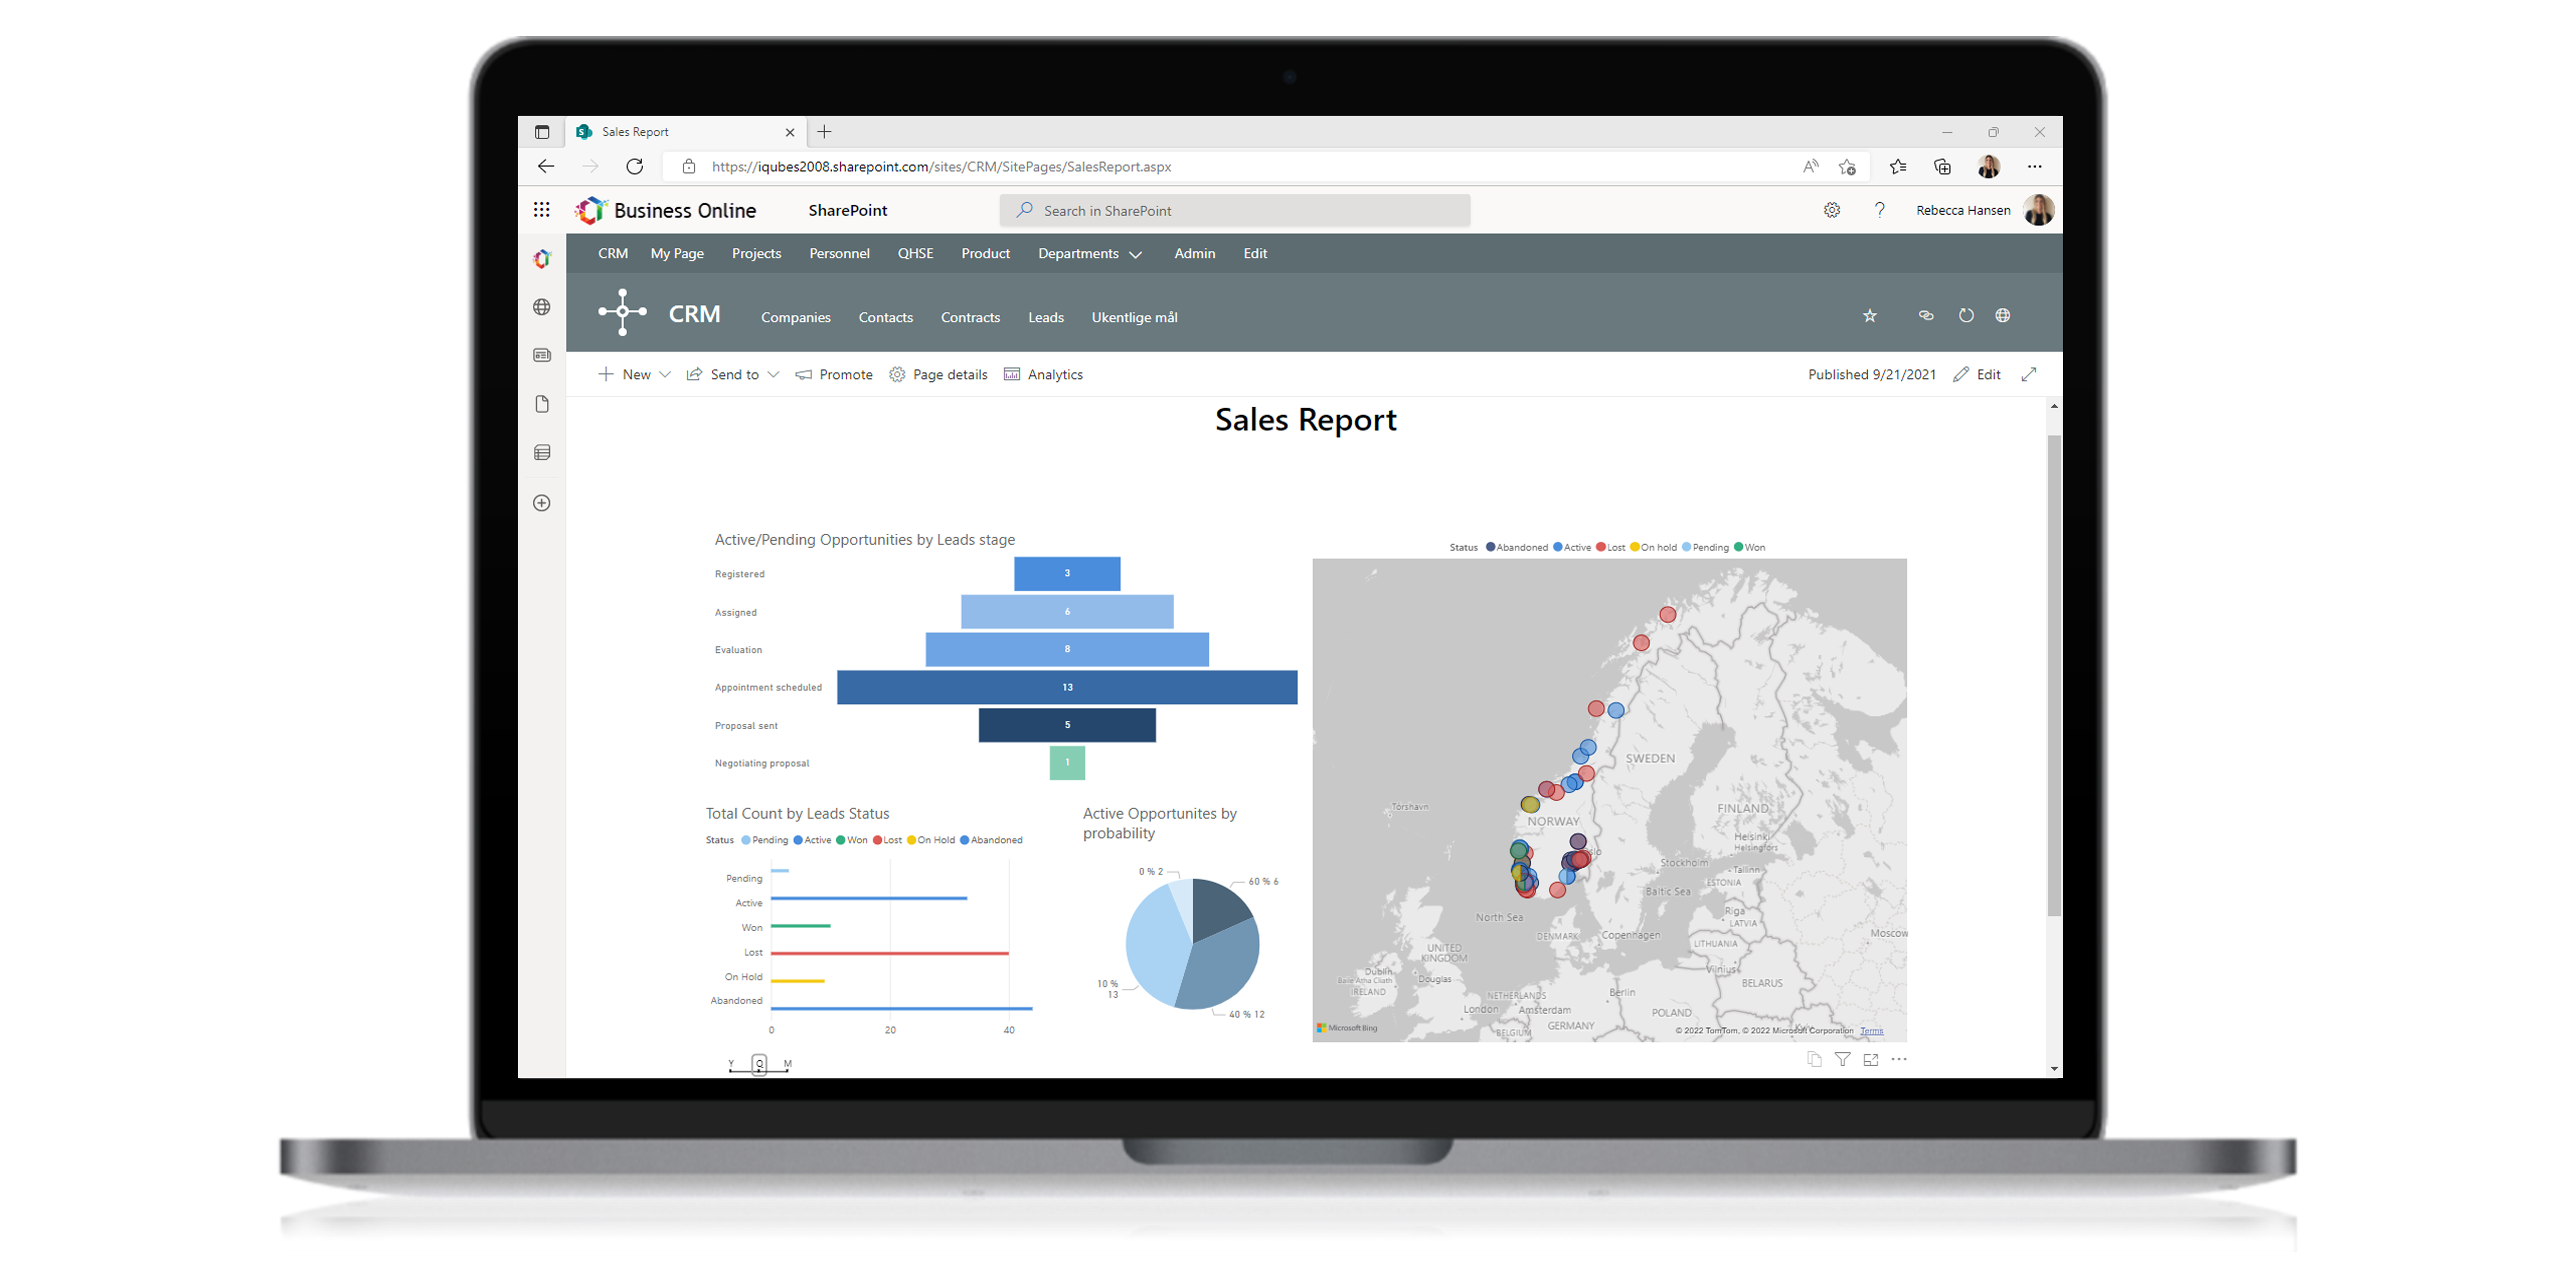Click Edit page pencil button
Image resolution: width=2576 pixels, height=1288 pixels.
click(x=1977, y=374)
